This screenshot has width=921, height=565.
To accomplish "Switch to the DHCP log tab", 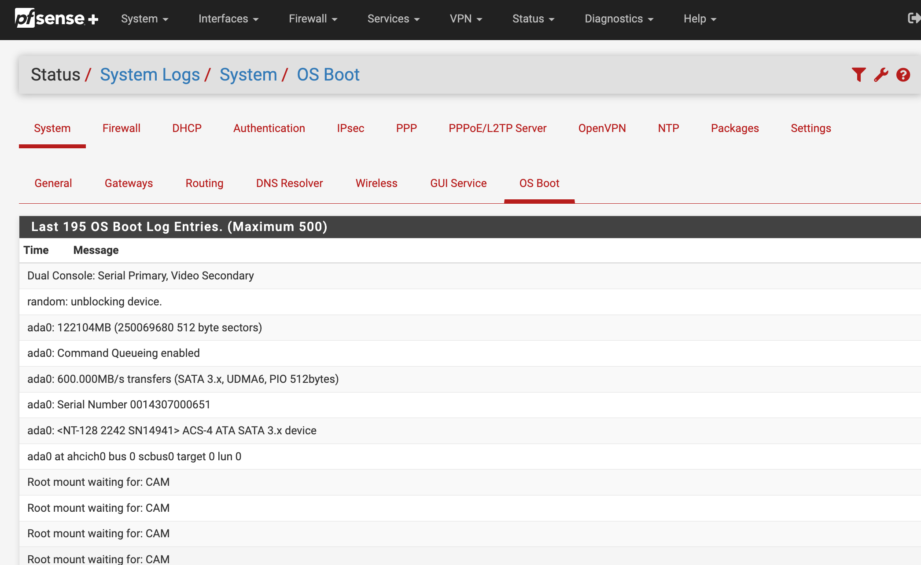I will [187, 128].
